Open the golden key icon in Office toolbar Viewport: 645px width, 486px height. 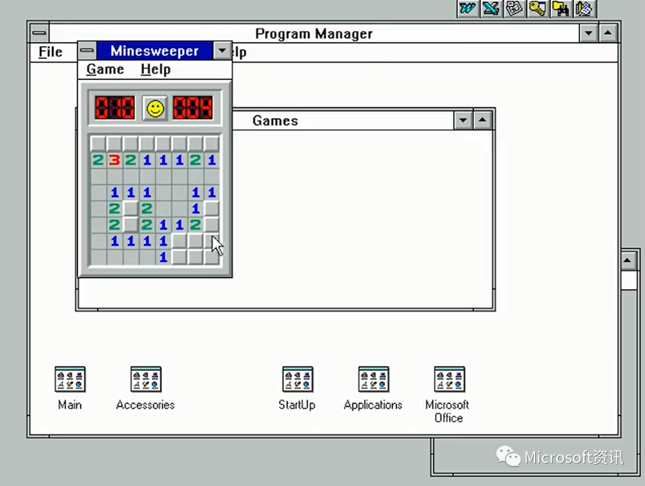point(537,8)
